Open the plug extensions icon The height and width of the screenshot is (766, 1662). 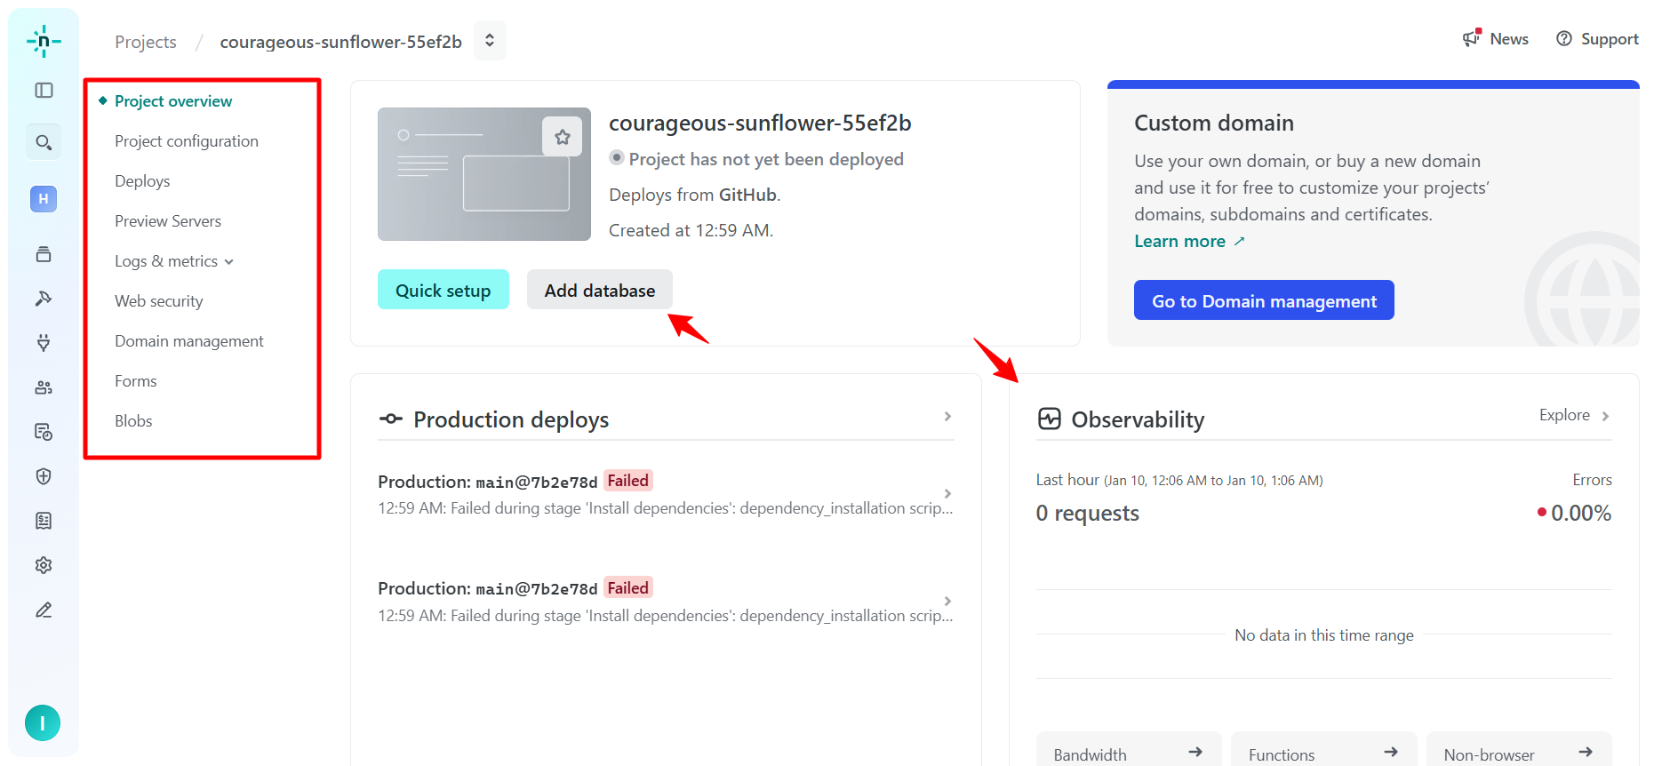(44, 343)
